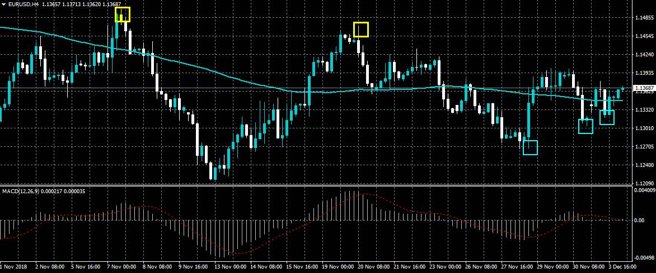Click the 30 Nov 08:00 time label
Viewport: 656px width, 273px height.
pos(589,266)
